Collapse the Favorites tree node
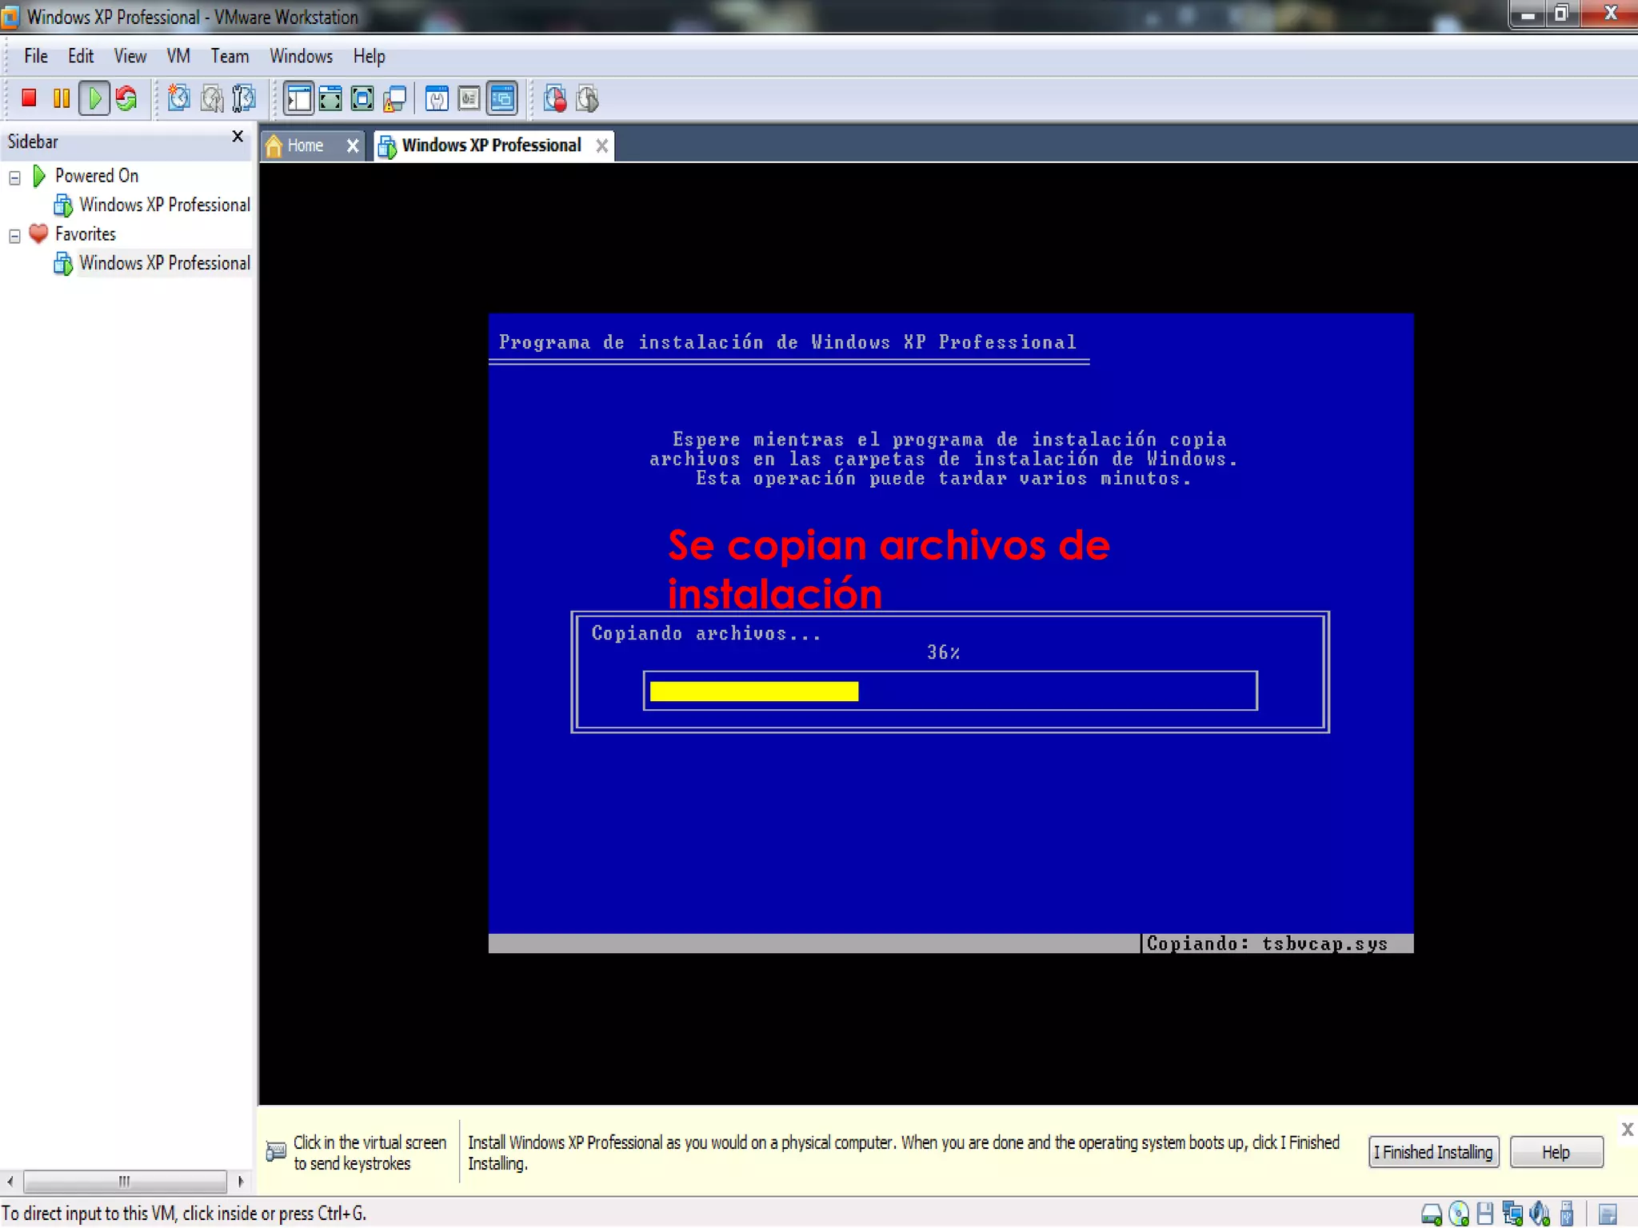This screenshot has width=1638, height=1228. (14, 236)
